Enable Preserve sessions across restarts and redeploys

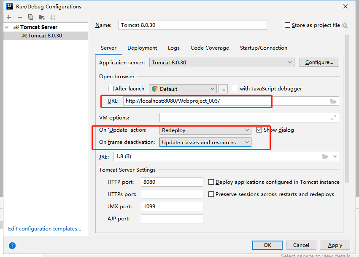211,194
